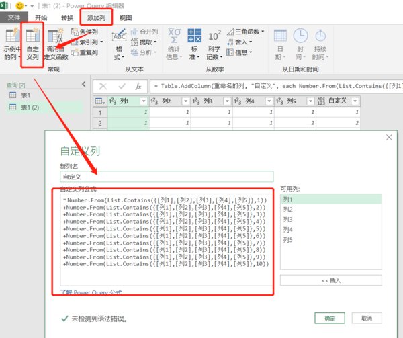
Task: Confirm the formula bar checkmark
Action: coord(122,86)
